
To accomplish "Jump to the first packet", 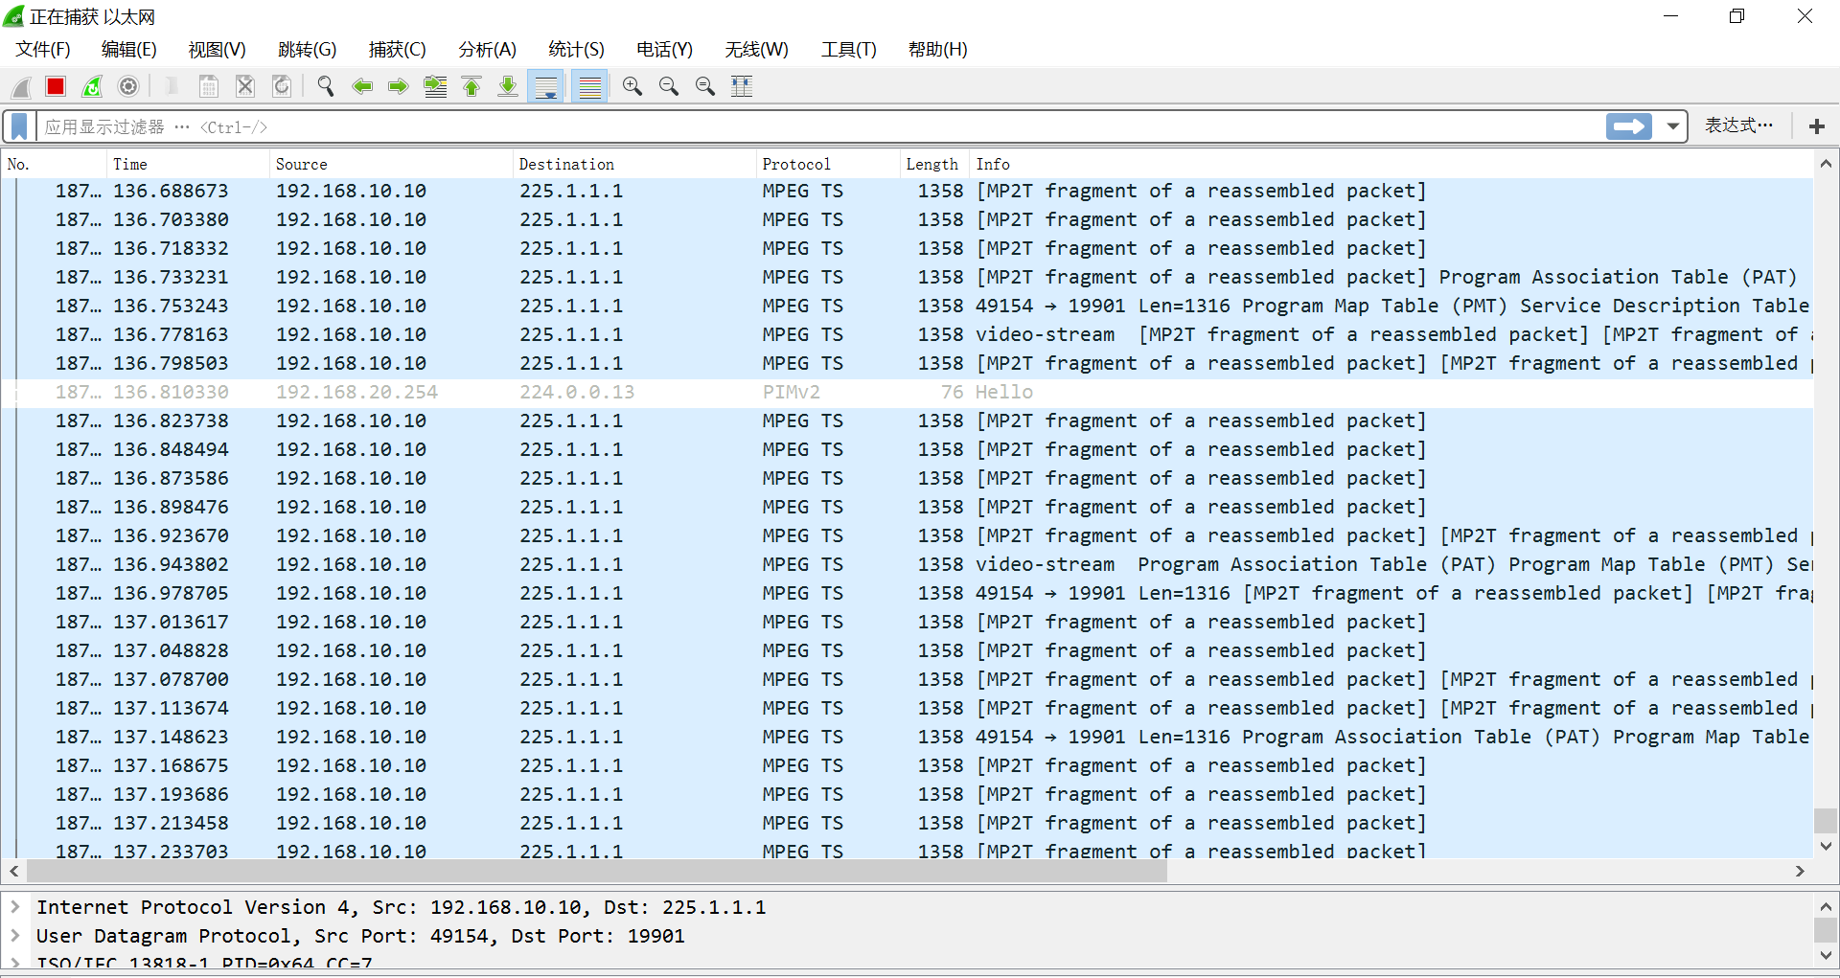I will (x=471, y=87).
